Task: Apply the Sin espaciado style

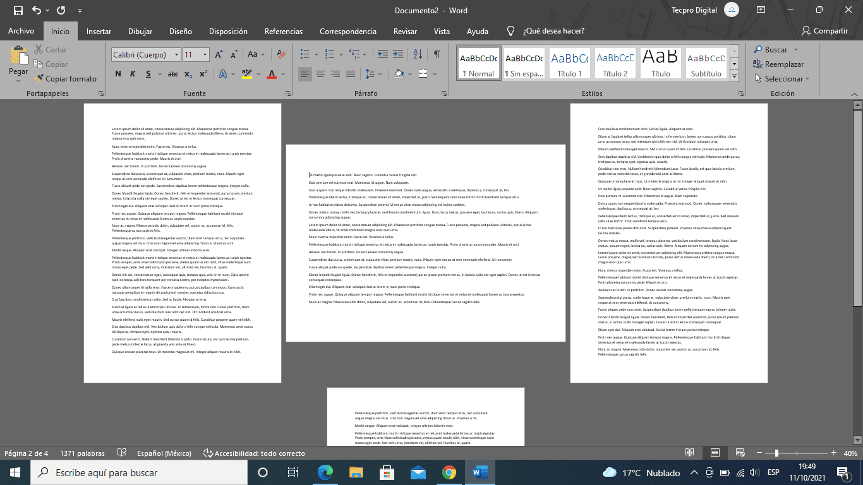Action: point(524,64)
